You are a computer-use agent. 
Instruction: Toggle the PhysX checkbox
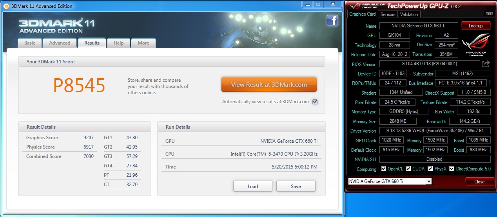coord(430,169)
